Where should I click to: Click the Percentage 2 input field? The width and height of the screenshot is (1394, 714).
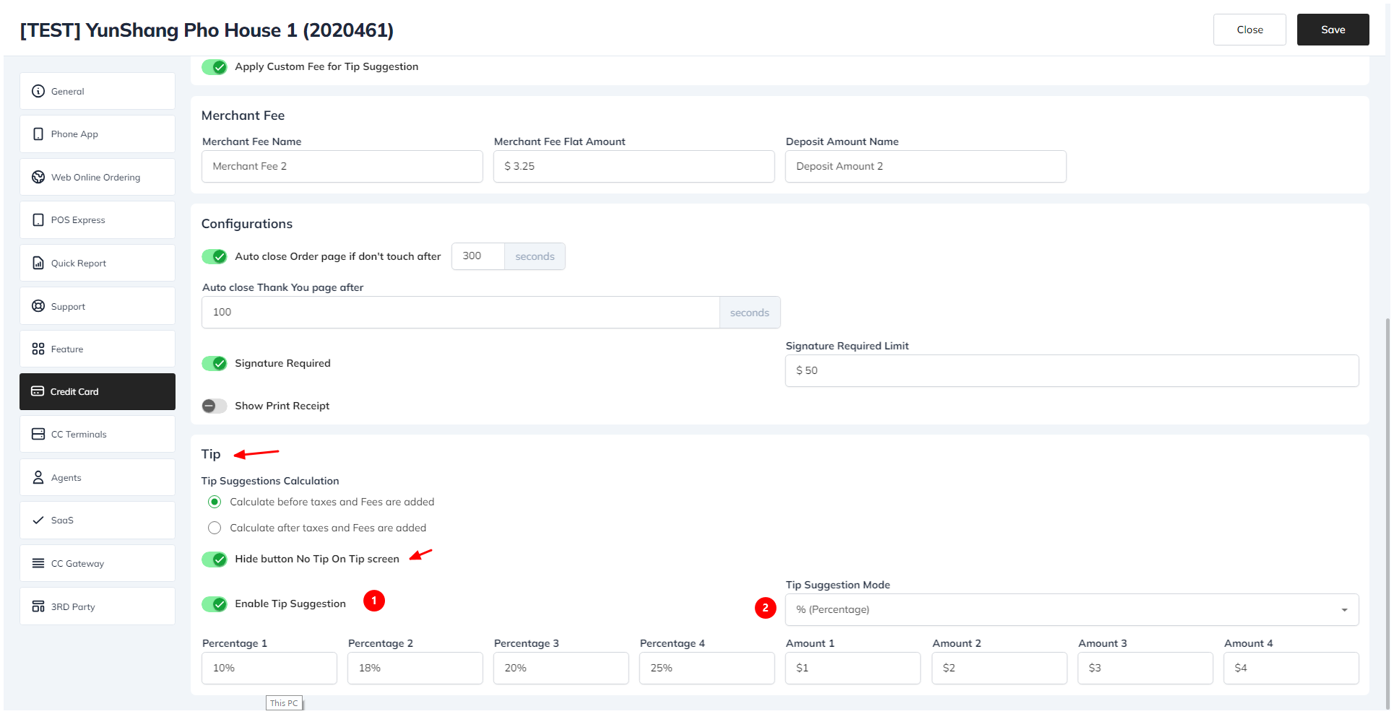point(415,669)
